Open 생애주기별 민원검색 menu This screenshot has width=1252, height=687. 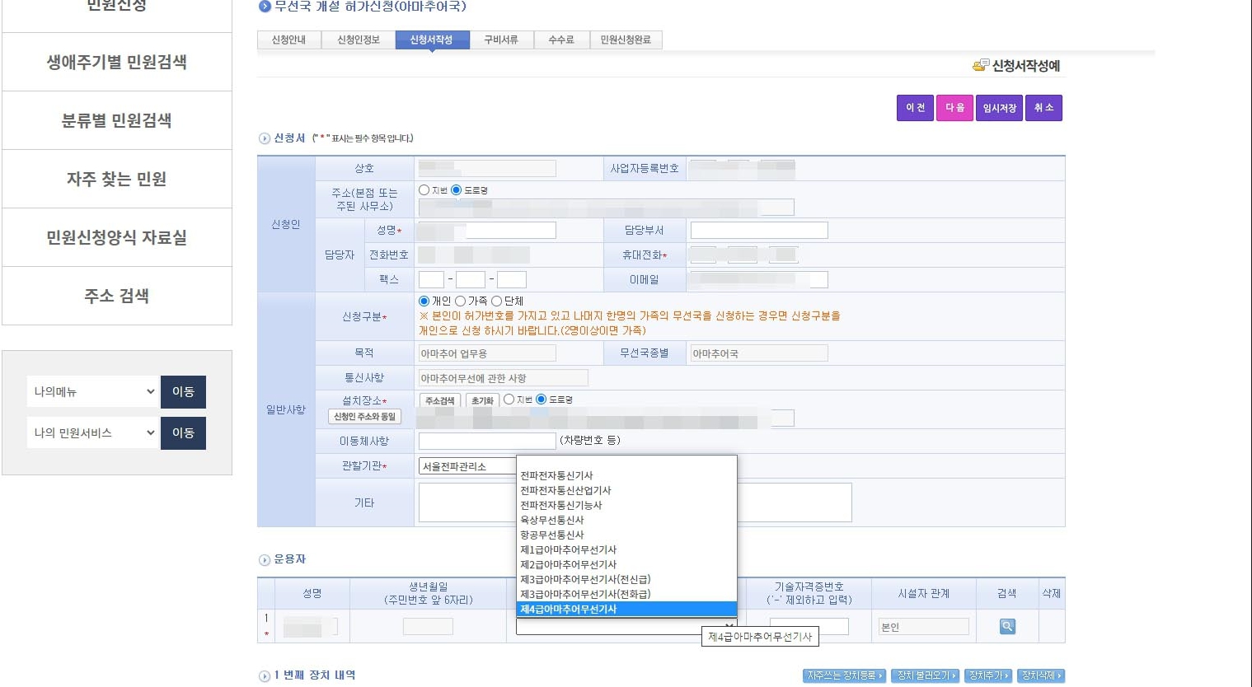117,62
